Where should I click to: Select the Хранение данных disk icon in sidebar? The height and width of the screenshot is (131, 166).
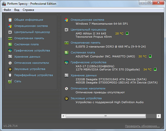pyautogui.click(x=10, y=57)
